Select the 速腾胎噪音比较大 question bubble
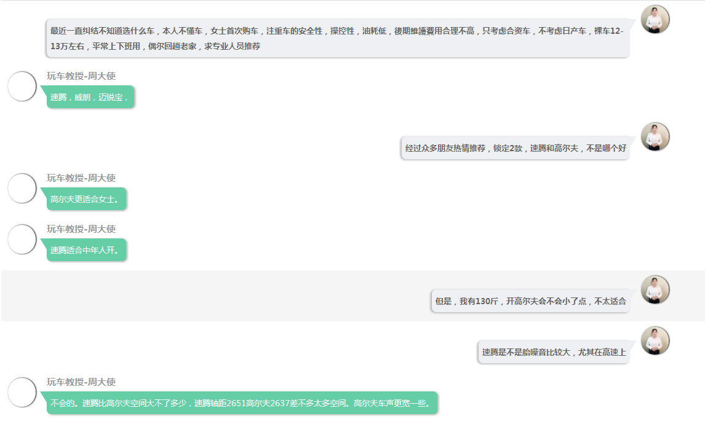Image resolution: width=705 pixels, height=424 pixels. (x=553, y=352)
